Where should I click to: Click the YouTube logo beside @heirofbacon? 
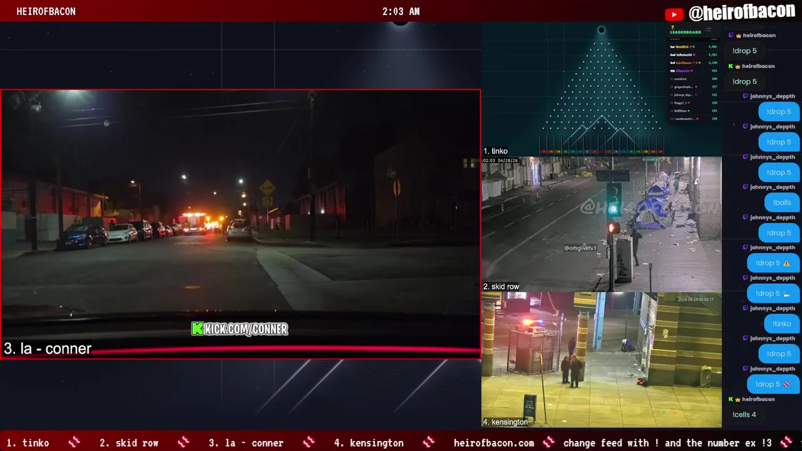pyautogui.click(x=674, y=14)
